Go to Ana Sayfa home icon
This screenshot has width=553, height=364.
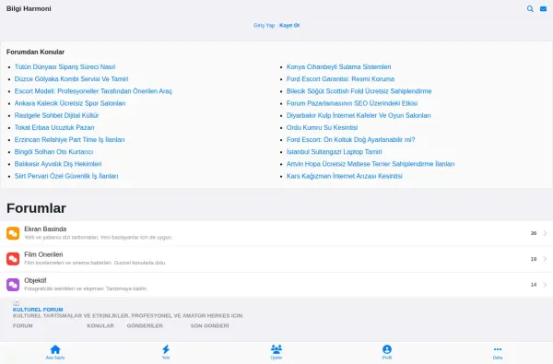point(55,349)
